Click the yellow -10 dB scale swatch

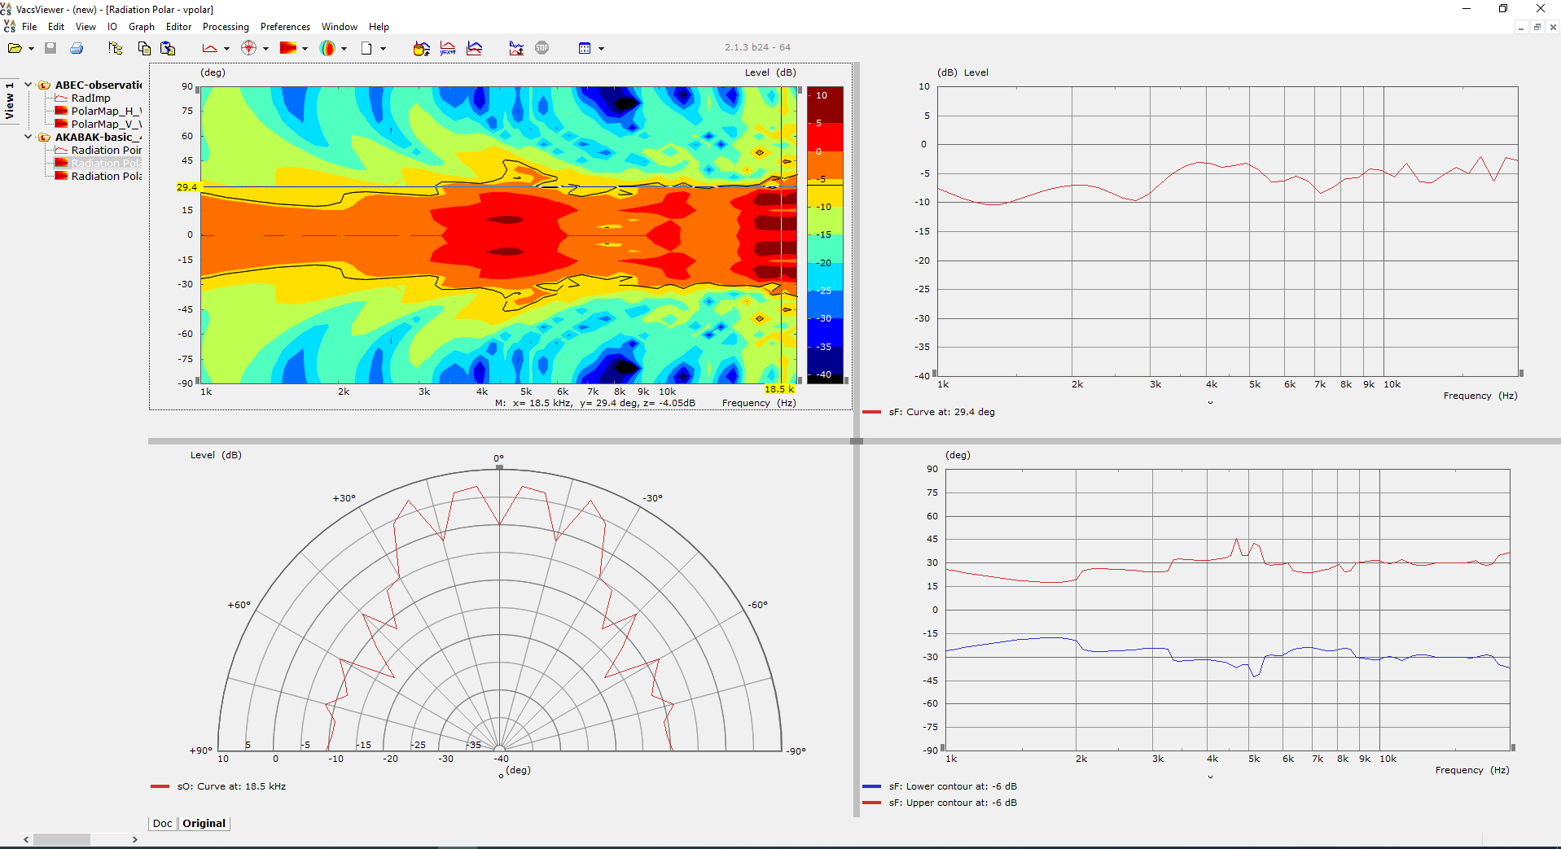tap(825, 194)
